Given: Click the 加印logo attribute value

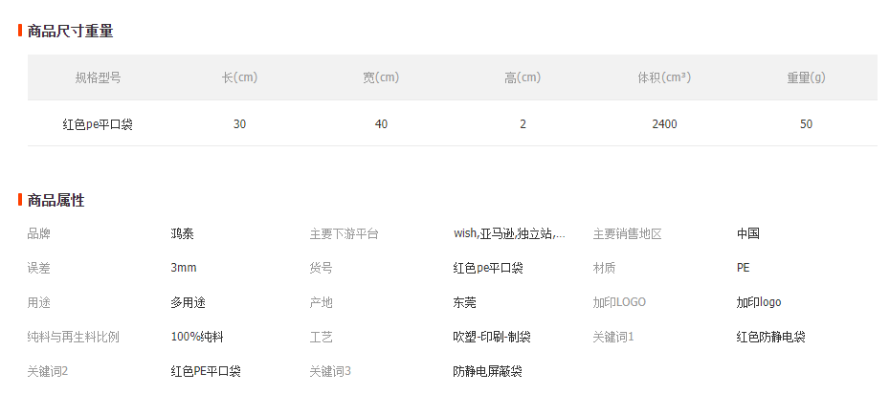Looking at the screenshot, I should coord(758,302).
